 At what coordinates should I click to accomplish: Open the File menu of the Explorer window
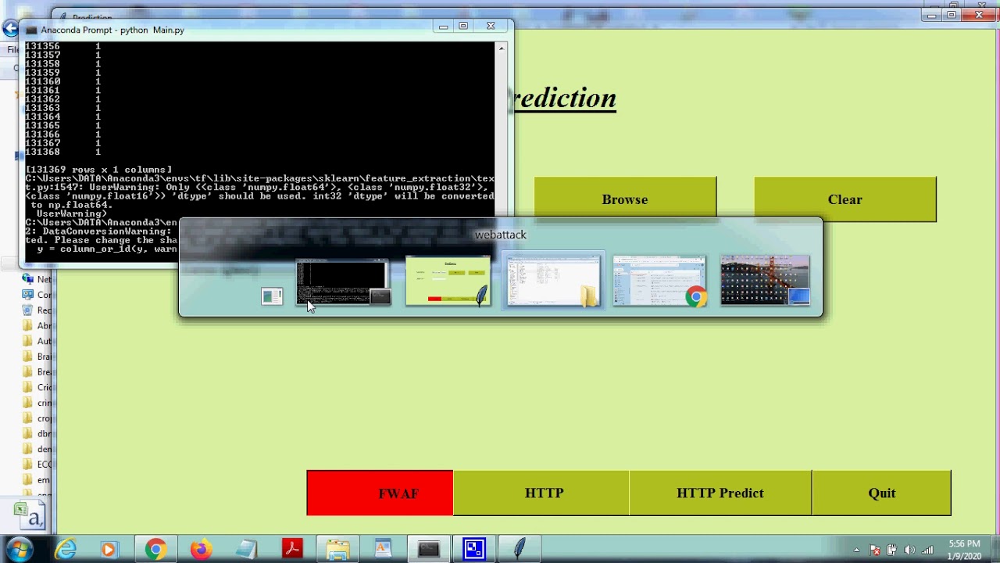click(12, 49)
